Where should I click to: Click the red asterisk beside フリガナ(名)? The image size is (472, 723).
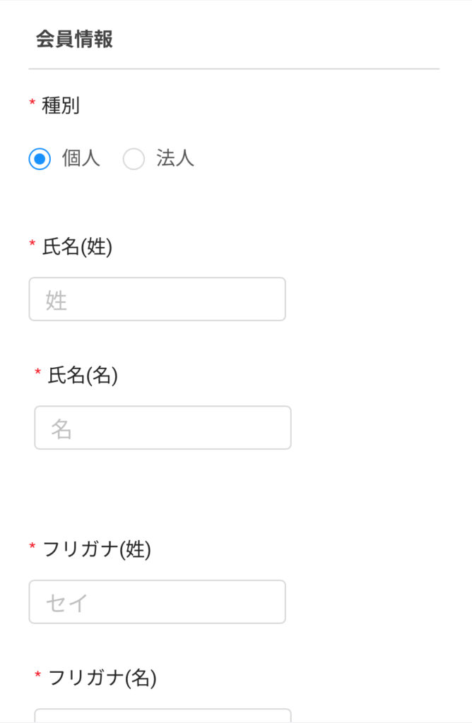point(38,676)
